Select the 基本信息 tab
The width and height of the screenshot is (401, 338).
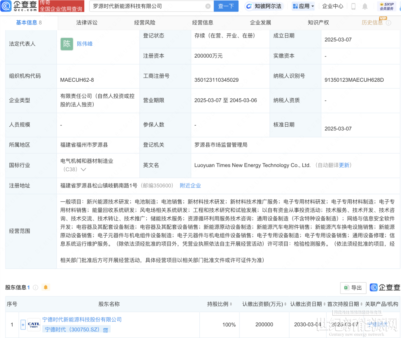[x=29, y=23]
